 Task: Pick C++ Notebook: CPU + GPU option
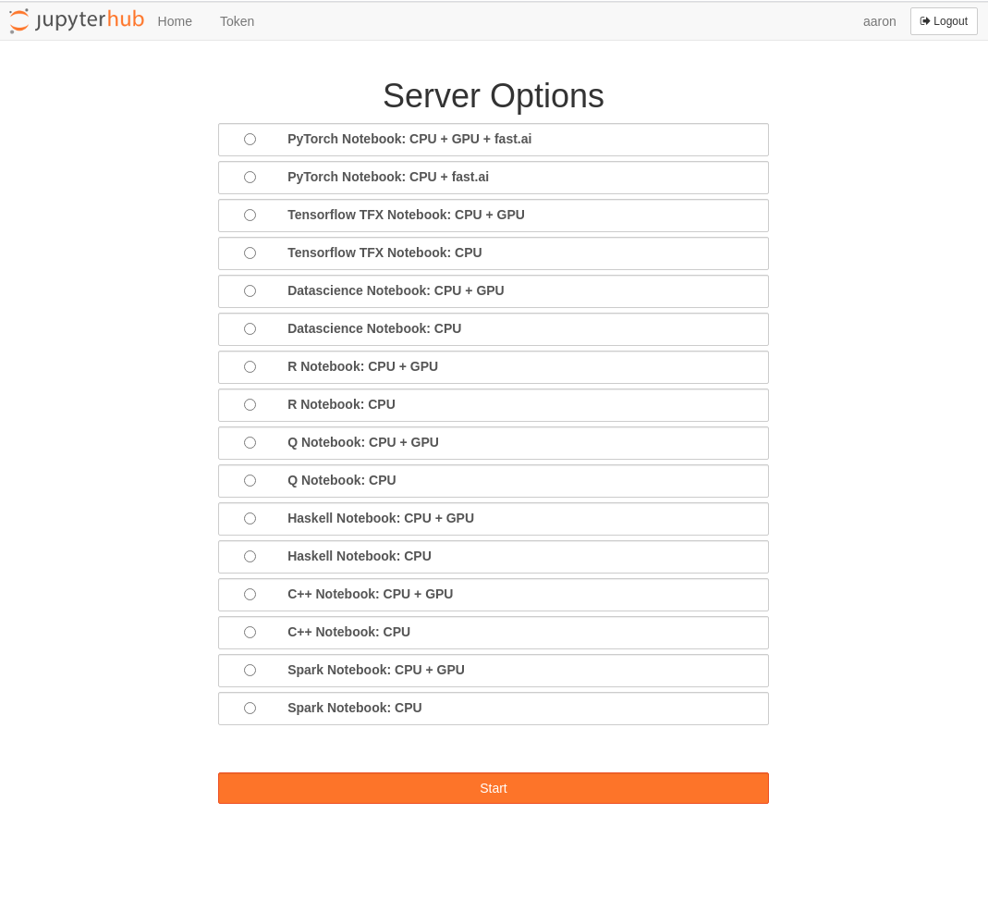[x=250, y=595]
